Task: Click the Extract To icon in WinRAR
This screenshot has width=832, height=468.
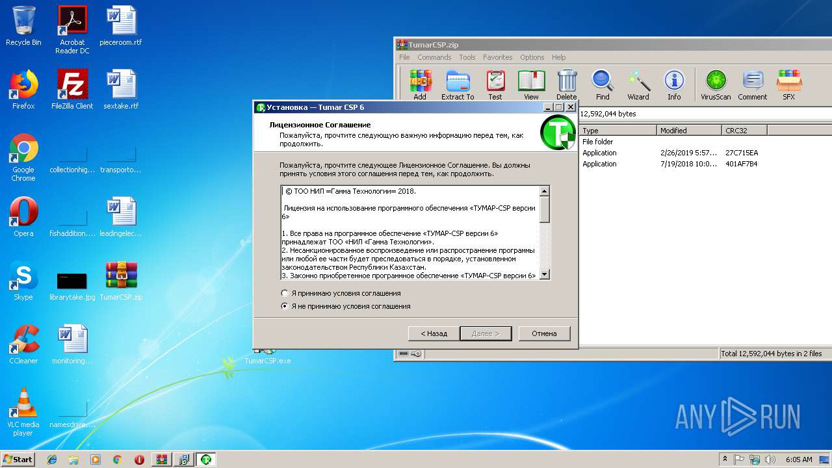Action: pos(458,85)
